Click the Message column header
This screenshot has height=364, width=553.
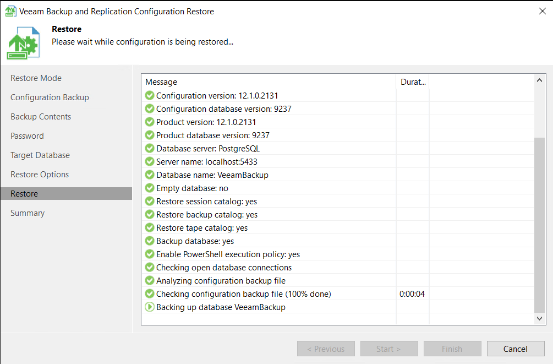click(x=269, y=82)
